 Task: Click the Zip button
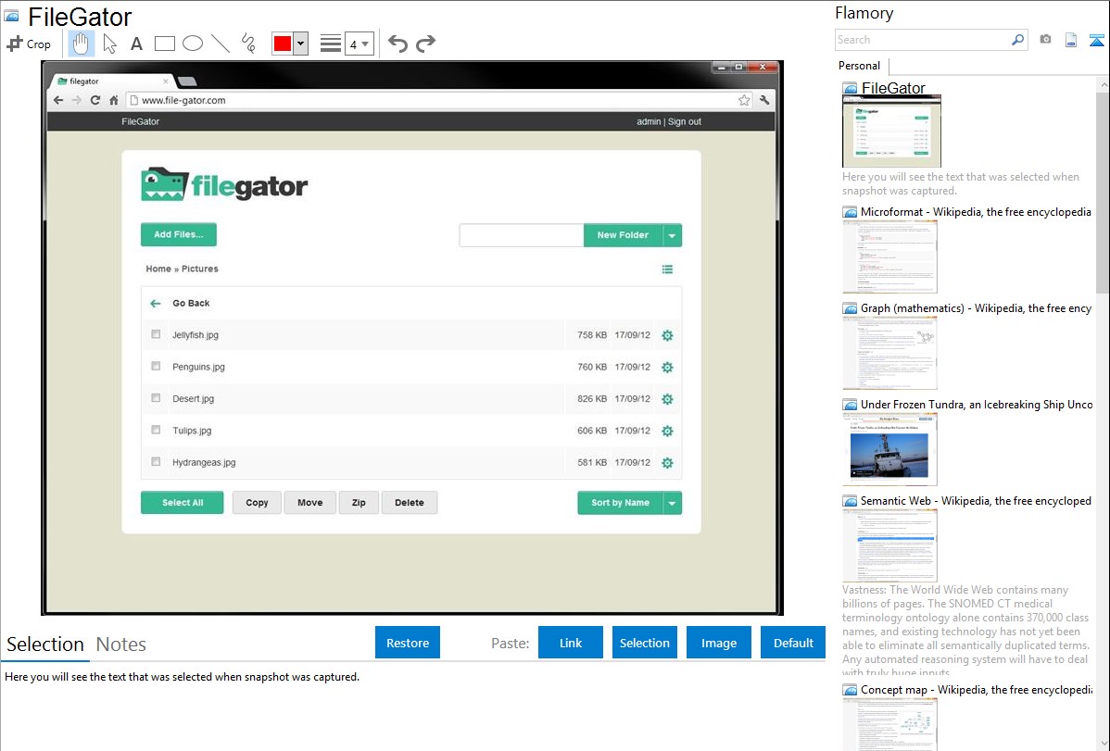point(359,503)
